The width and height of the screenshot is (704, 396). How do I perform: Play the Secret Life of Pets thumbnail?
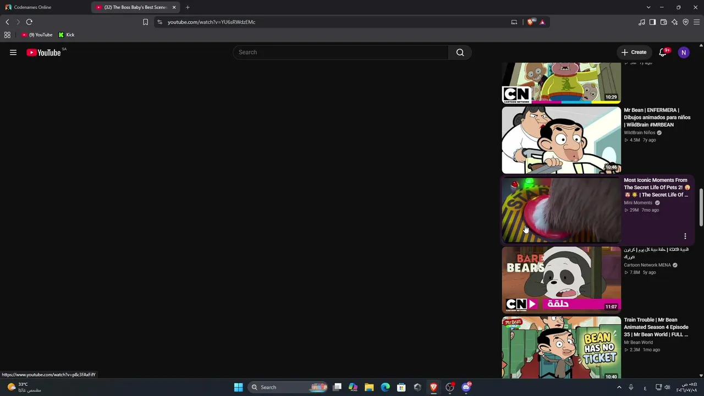click(x=561, y=210)
